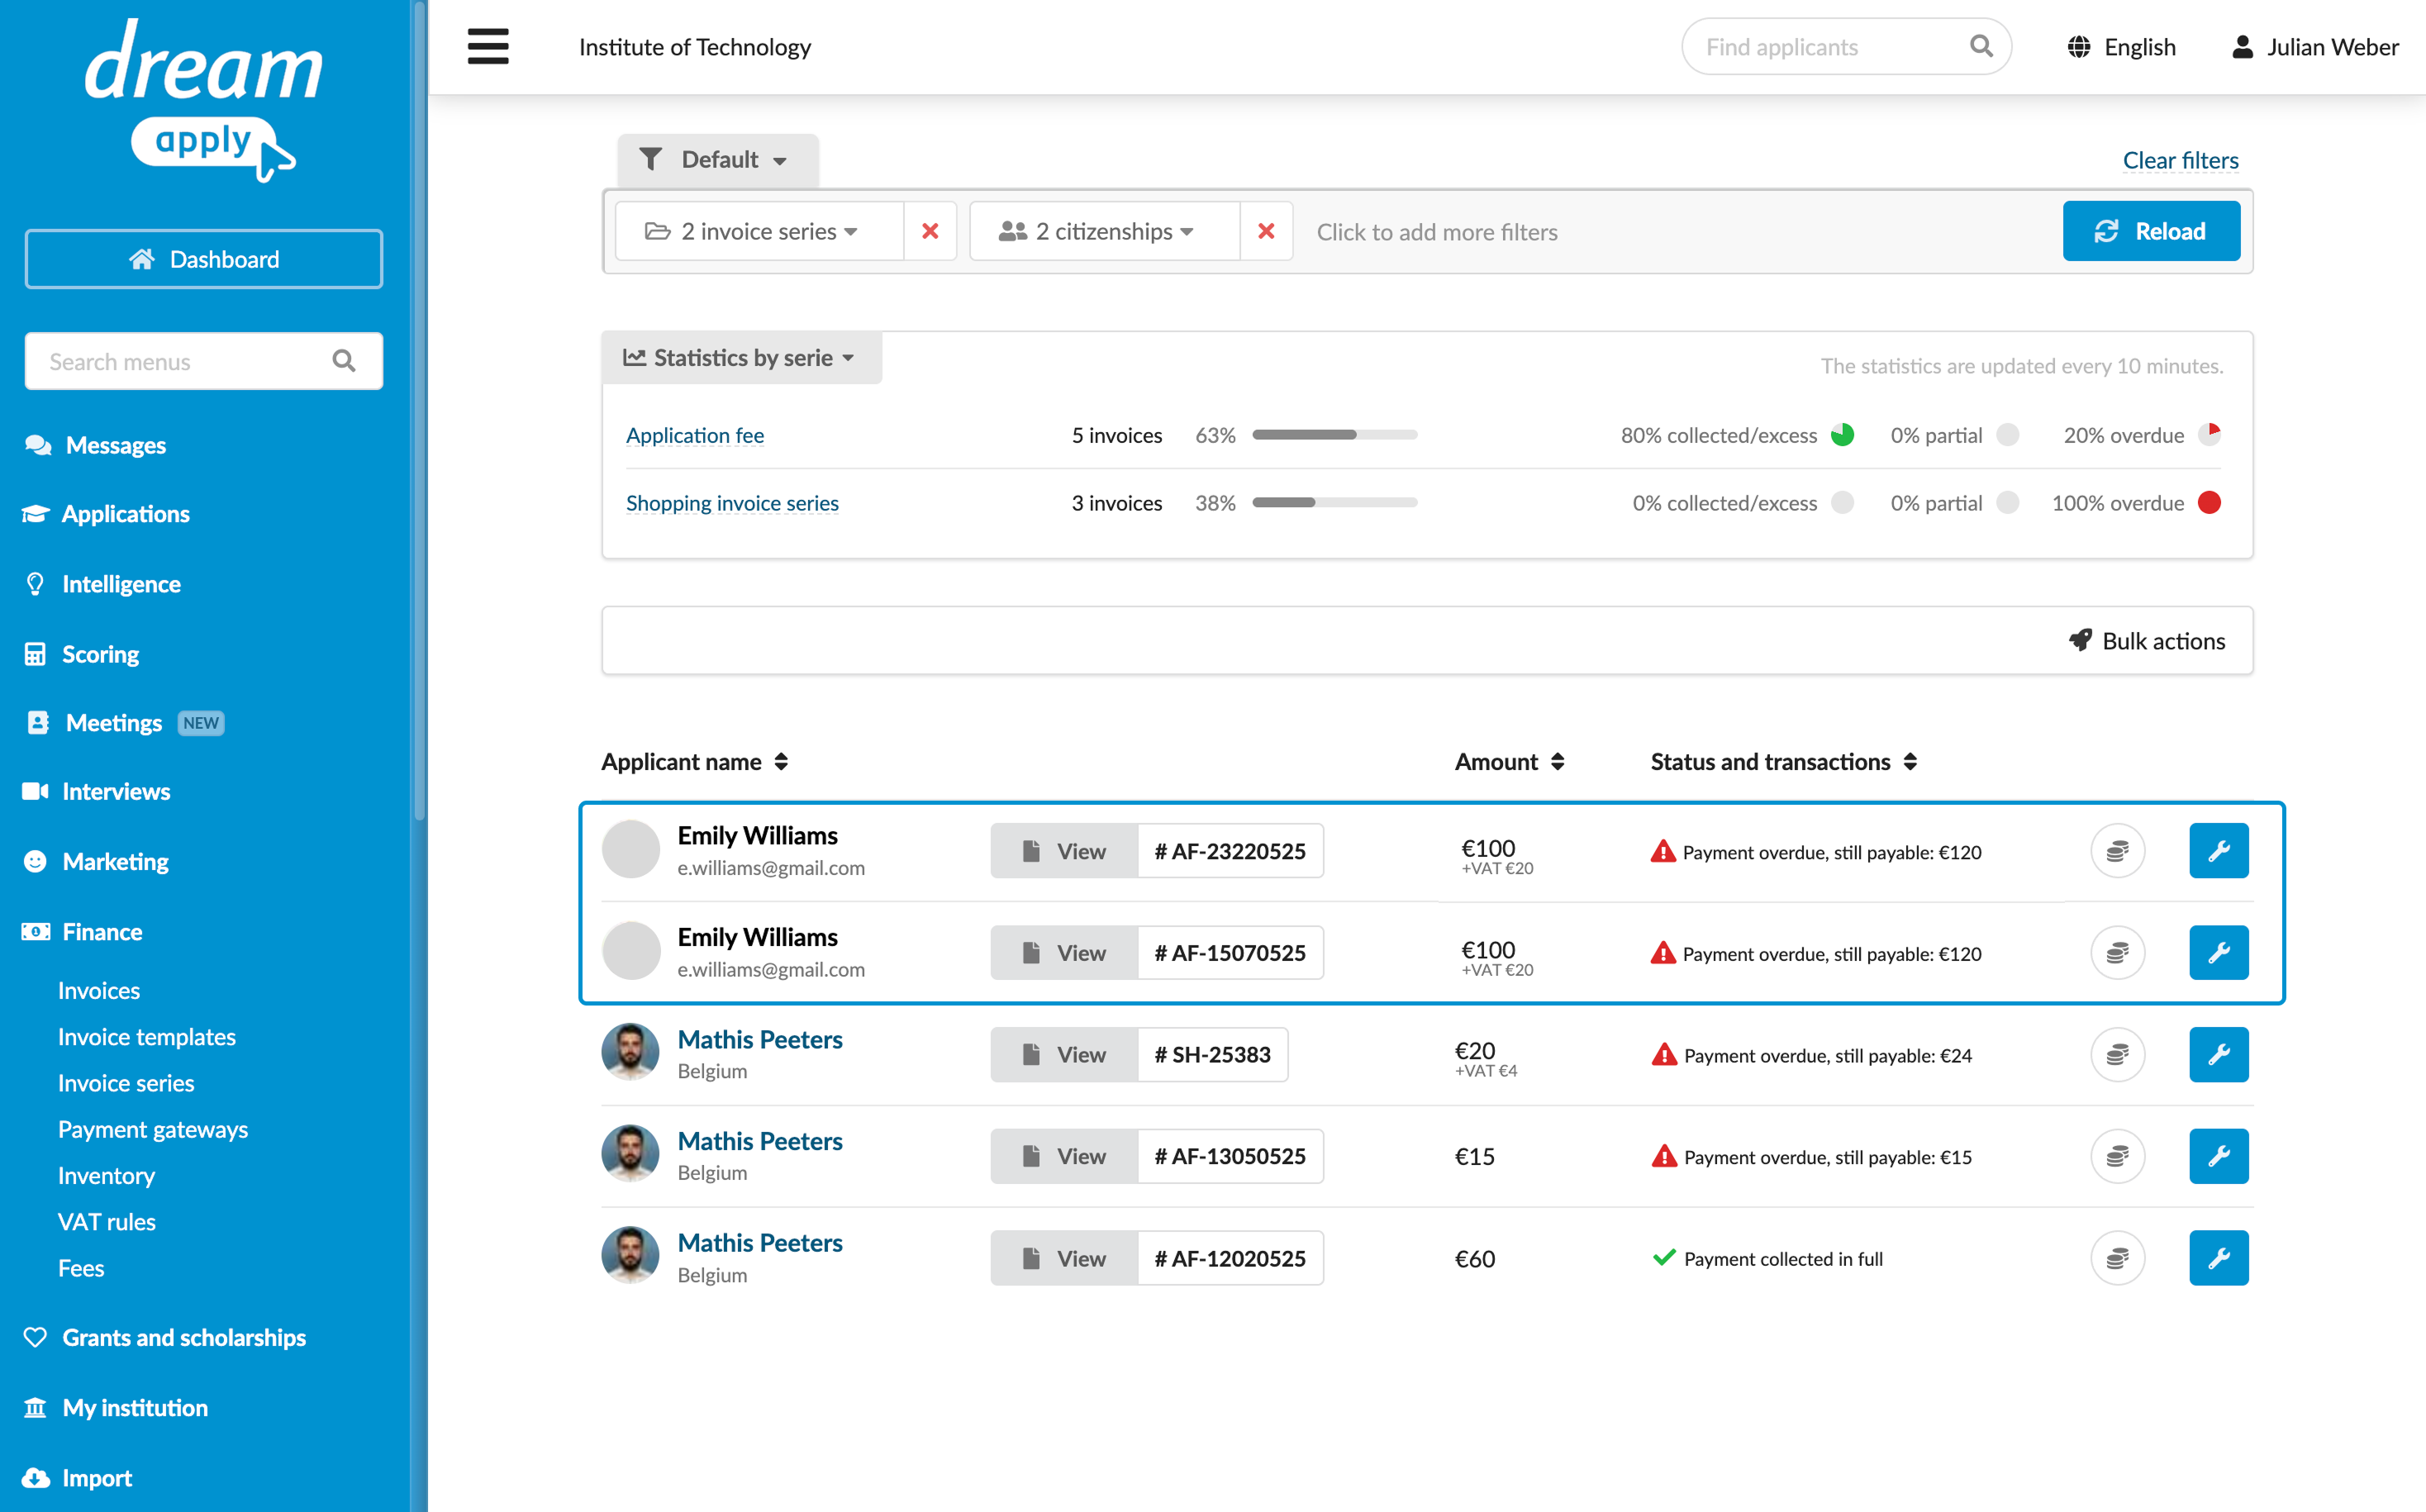Click the Reload button

tap(2150, 231)
